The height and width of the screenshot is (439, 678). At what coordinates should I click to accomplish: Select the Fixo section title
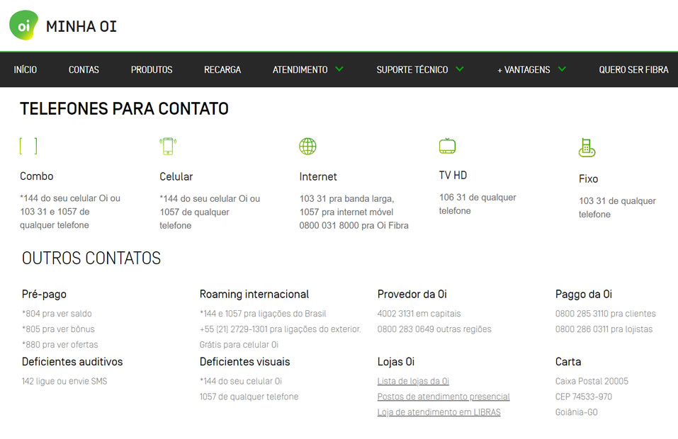(x=588, y=178)
